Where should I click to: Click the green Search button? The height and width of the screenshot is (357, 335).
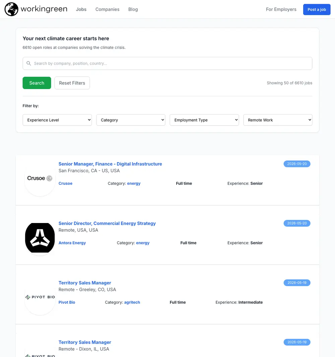37,83
